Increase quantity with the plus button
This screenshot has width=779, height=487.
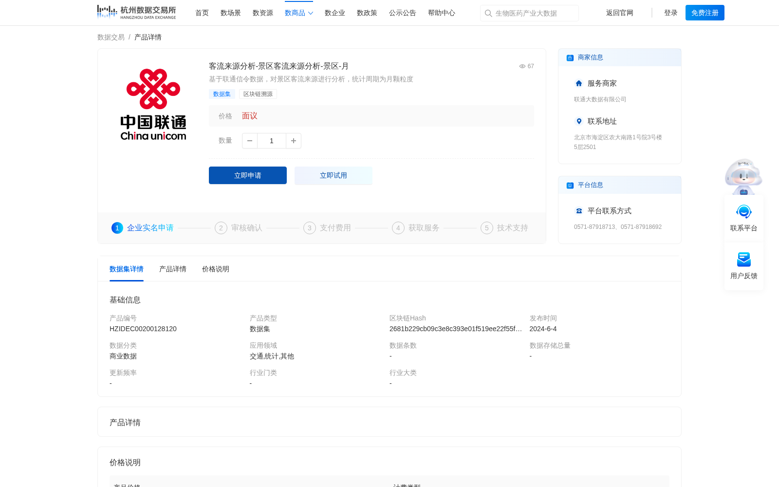294,141
